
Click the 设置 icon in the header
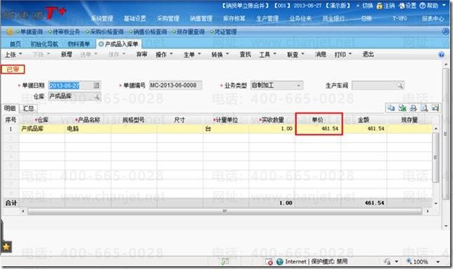click(x=402, y=6)
